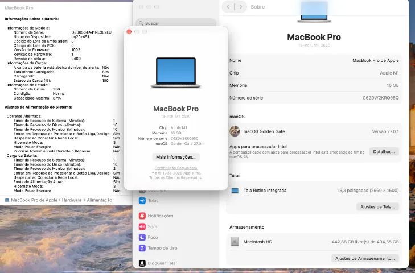Open Bloquear Tela lock icon
415x273 pixels.
tap(142, 263)
